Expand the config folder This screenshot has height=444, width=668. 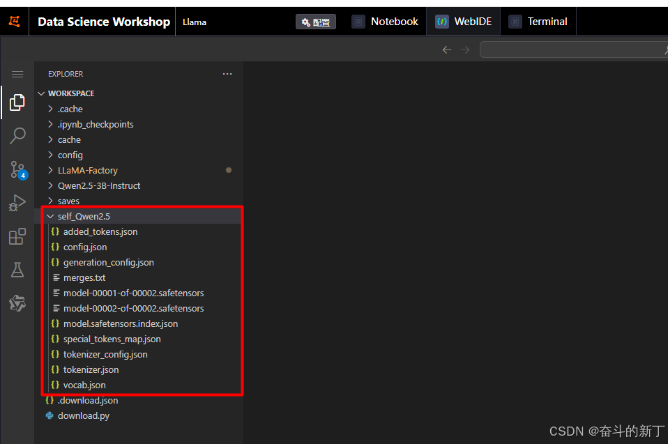pos(139,155)
